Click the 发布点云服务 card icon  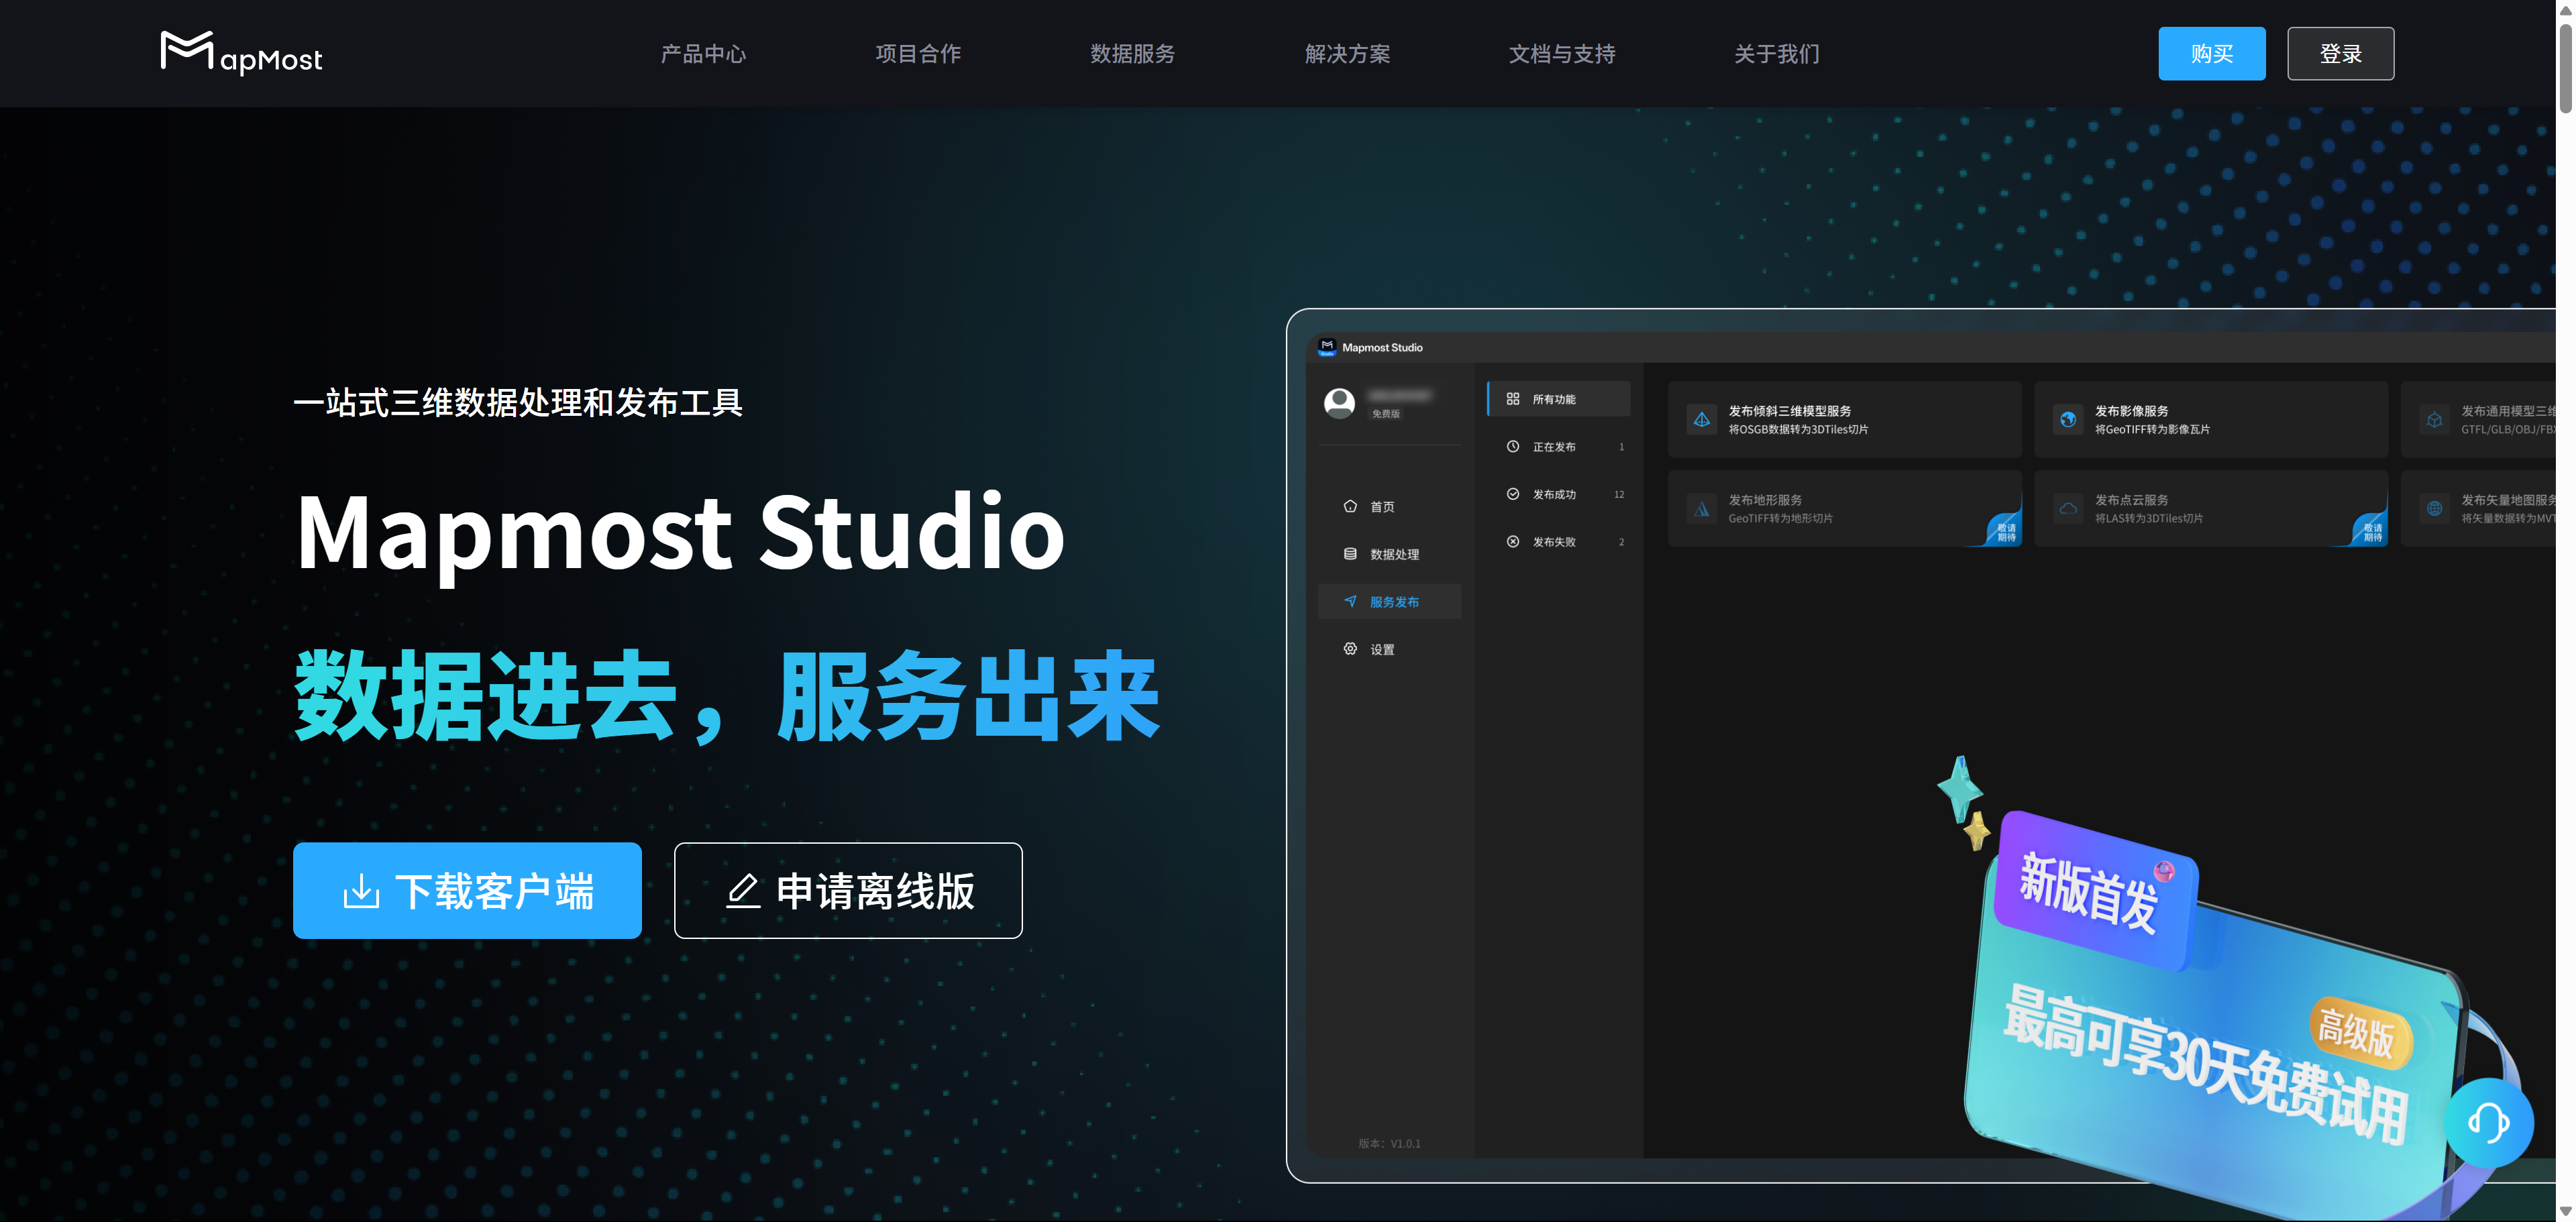click(2068, 509)
